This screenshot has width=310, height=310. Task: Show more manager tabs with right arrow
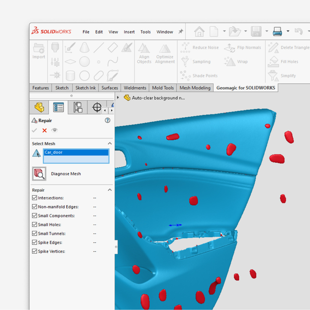(112, 111)
